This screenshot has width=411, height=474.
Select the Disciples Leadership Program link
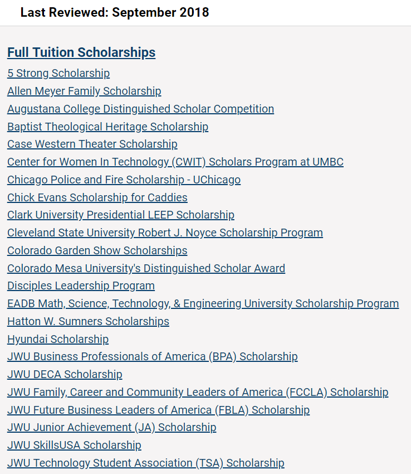[81, 286]
